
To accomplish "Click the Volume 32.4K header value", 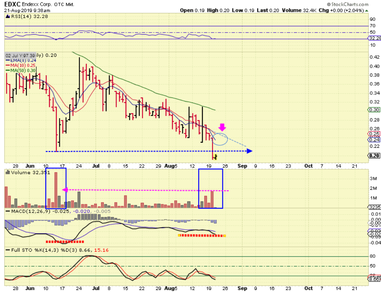I will pyautogui.click(x=299, y=10).
